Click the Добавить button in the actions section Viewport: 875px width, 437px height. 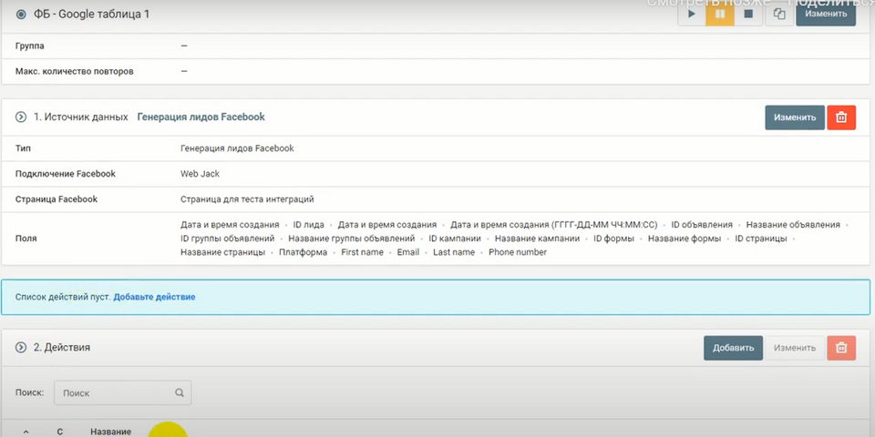[733, 348]
